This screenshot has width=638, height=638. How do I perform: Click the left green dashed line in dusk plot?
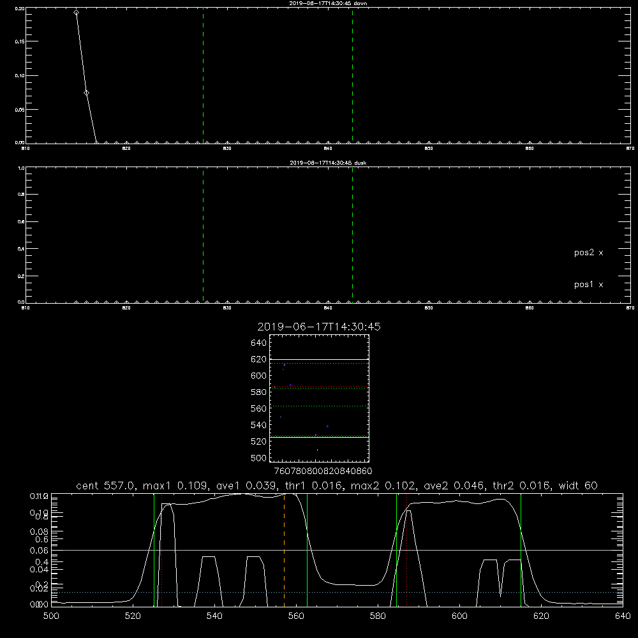(x=203, y=235)
